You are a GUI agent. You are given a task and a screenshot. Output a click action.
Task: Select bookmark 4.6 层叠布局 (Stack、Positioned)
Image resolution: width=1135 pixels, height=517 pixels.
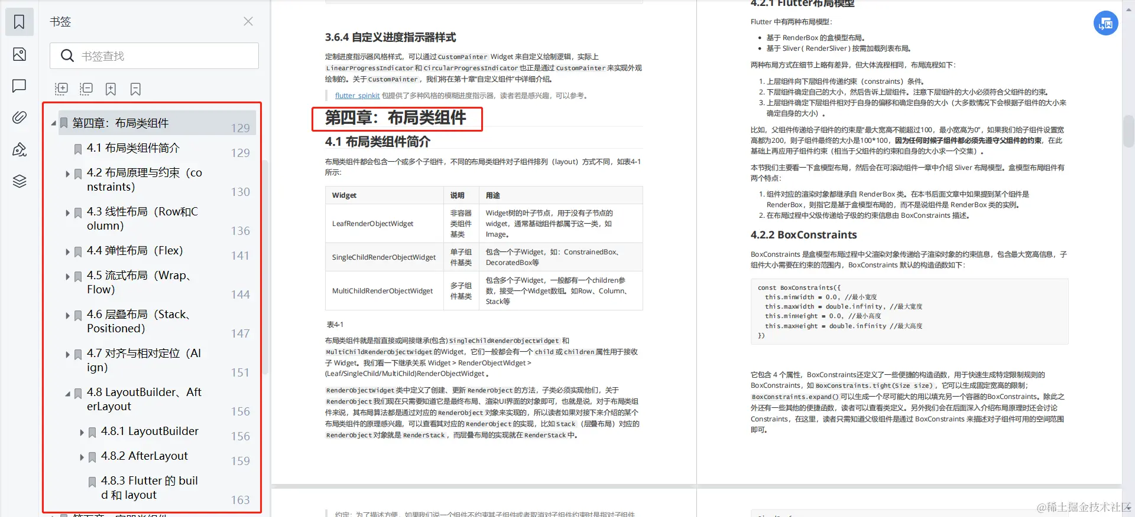point(139,321)
